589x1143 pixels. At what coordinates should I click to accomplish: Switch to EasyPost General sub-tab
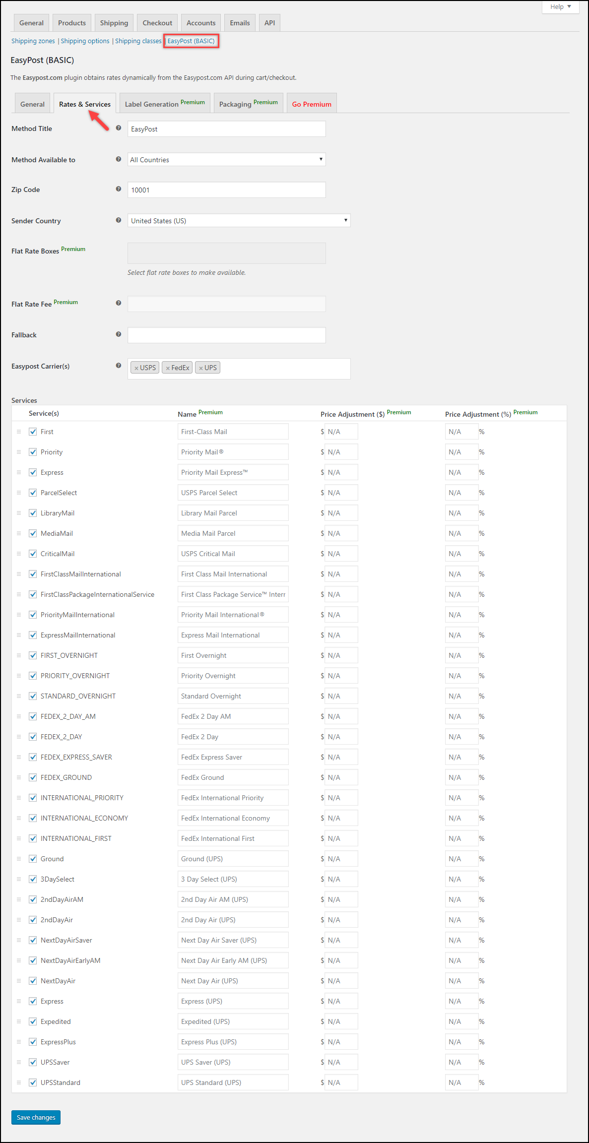coord(32,104)
